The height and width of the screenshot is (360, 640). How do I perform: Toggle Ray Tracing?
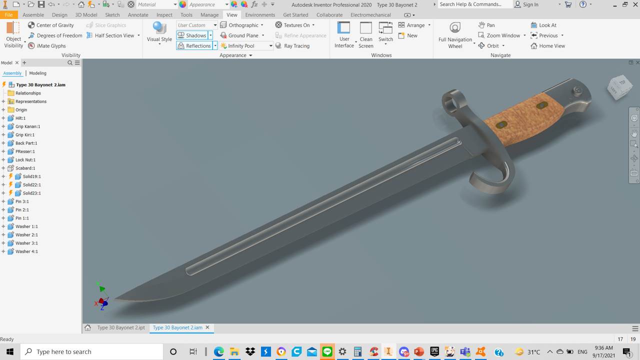(292, 46)
